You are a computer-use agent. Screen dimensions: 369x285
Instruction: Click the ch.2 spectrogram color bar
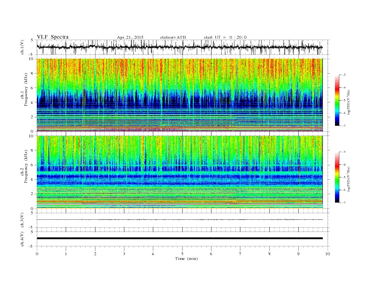pyautogui.click(x=337, y=177)
